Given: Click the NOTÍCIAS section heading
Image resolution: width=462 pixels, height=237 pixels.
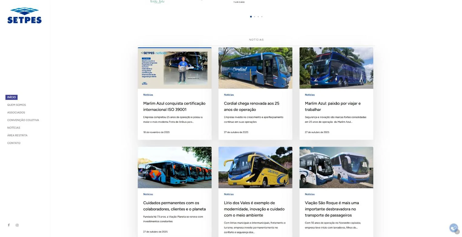Looking at the screenshot, I should (x=256, y=40).
